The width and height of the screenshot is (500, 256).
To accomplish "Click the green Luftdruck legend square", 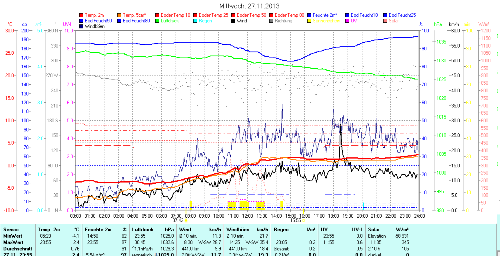I will [x=158, y=21].
